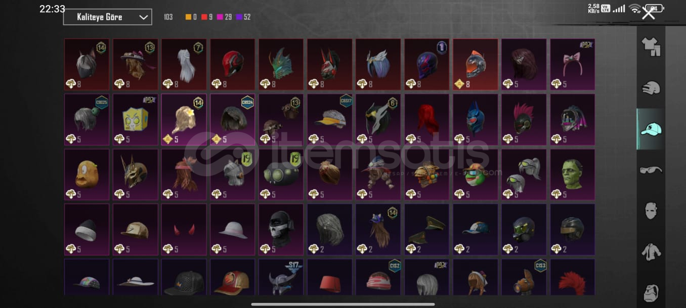Image resolution: width=686 pixels, height=308 pixels.
Task: Select the cap headgear category tab
Action: [x=651, y=129]
